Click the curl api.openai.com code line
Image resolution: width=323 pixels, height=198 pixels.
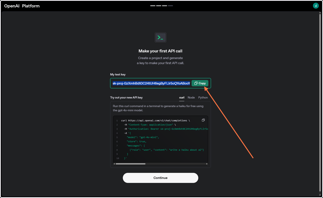coord(155,121)
